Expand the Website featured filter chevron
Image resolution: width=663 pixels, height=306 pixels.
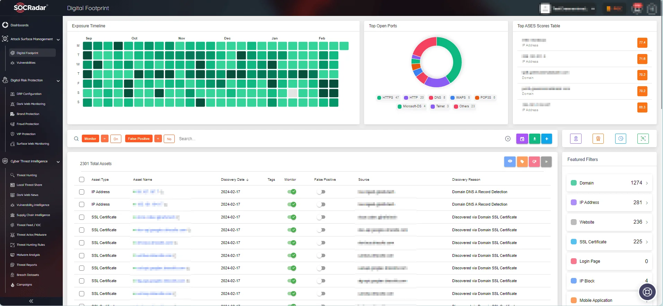pos(647,222)
